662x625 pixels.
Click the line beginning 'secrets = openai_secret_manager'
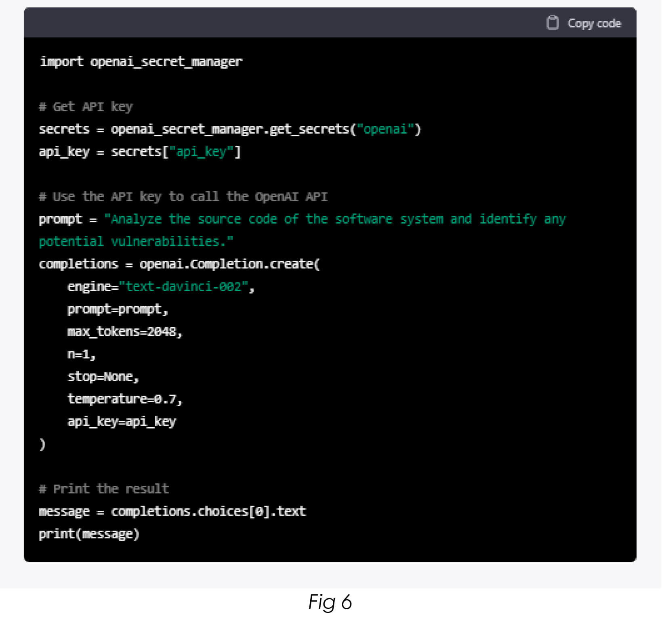coord(230,130)
